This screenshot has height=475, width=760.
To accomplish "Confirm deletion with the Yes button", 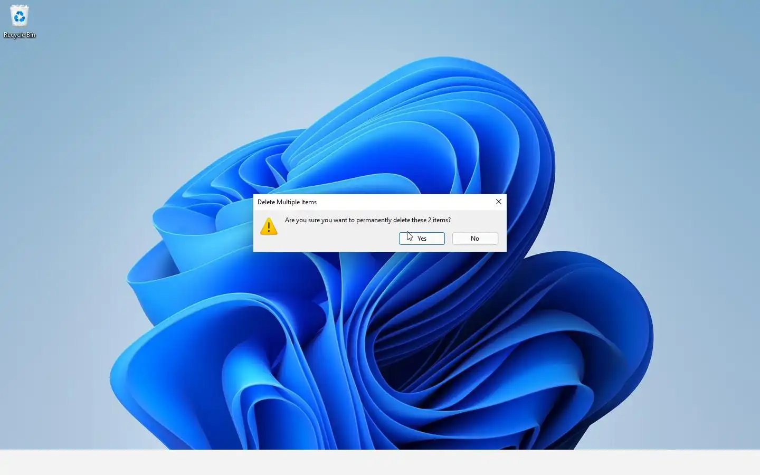I will tap(422, 239).
